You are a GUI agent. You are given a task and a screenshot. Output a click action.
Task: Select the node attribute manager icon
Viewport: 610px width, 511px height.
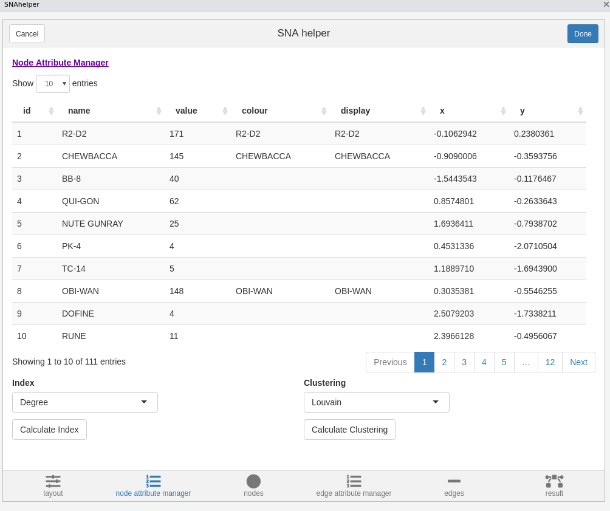tap(153, 481)
